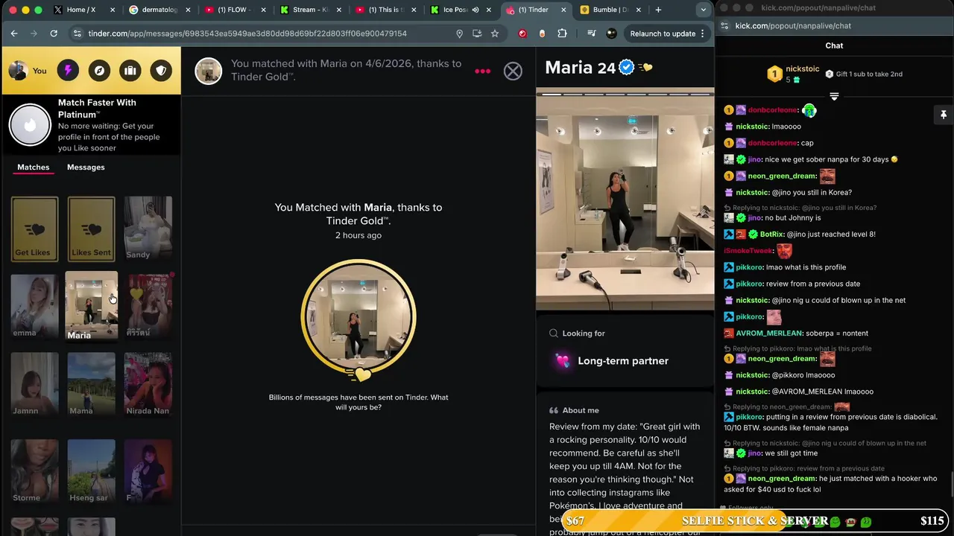Click Maria's small avatar in conversation header

pyautogui.click(x=208, y=71)
